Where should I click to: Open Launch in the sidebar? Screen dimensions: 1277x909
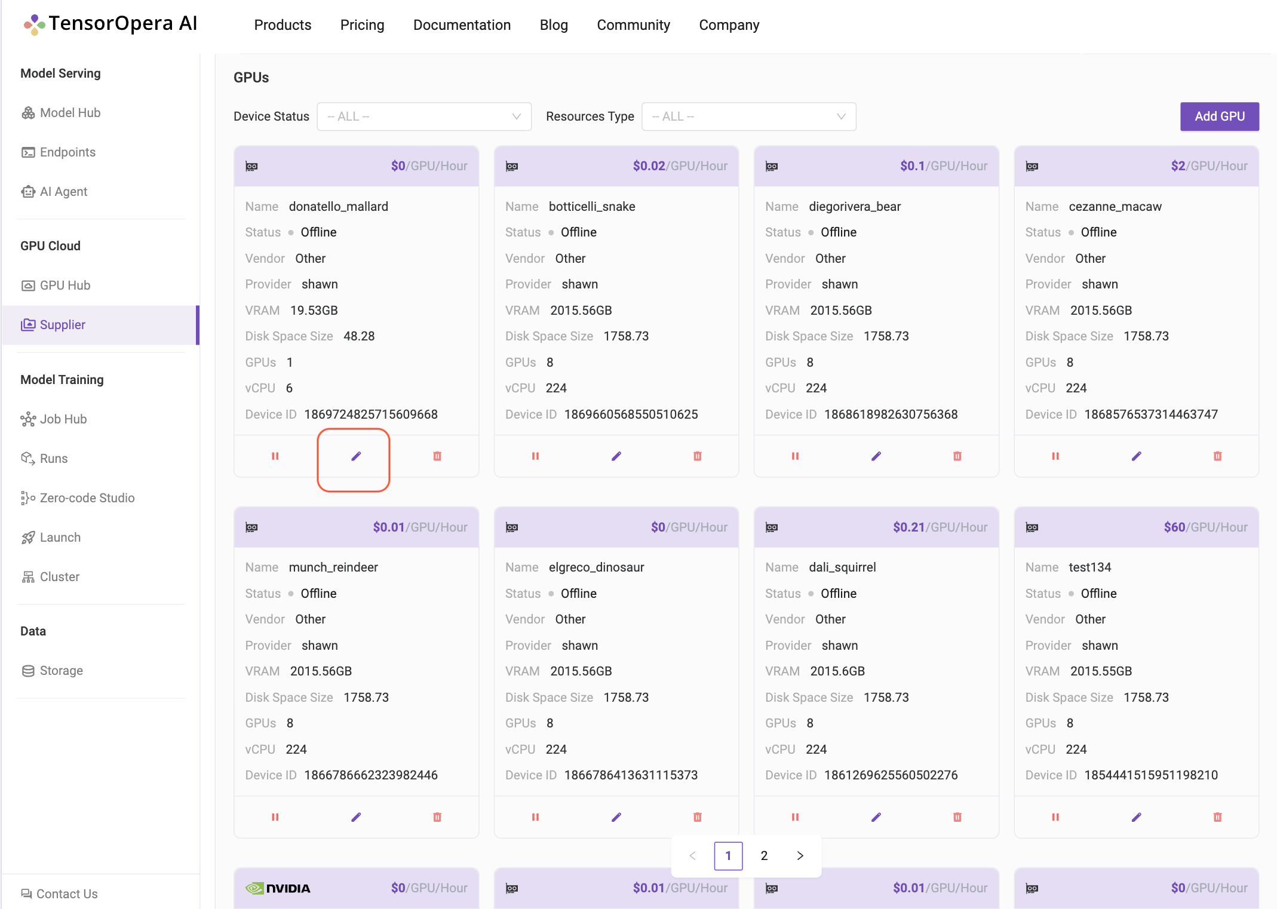coord(51,538)
